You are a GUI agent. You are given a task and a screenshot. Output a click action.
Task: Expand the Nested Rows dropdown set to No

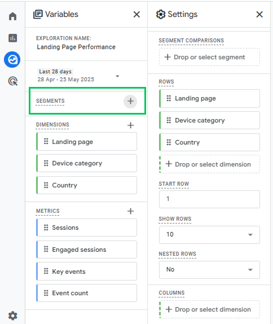(x=209, y=270)
